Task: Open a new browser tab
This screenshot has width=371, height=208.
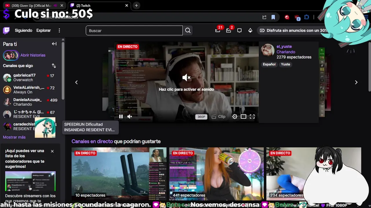Action: [136, 5]
